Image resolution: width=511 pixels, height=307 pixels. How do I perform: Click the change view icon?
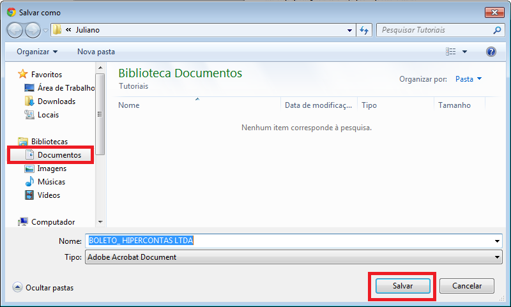451,52
